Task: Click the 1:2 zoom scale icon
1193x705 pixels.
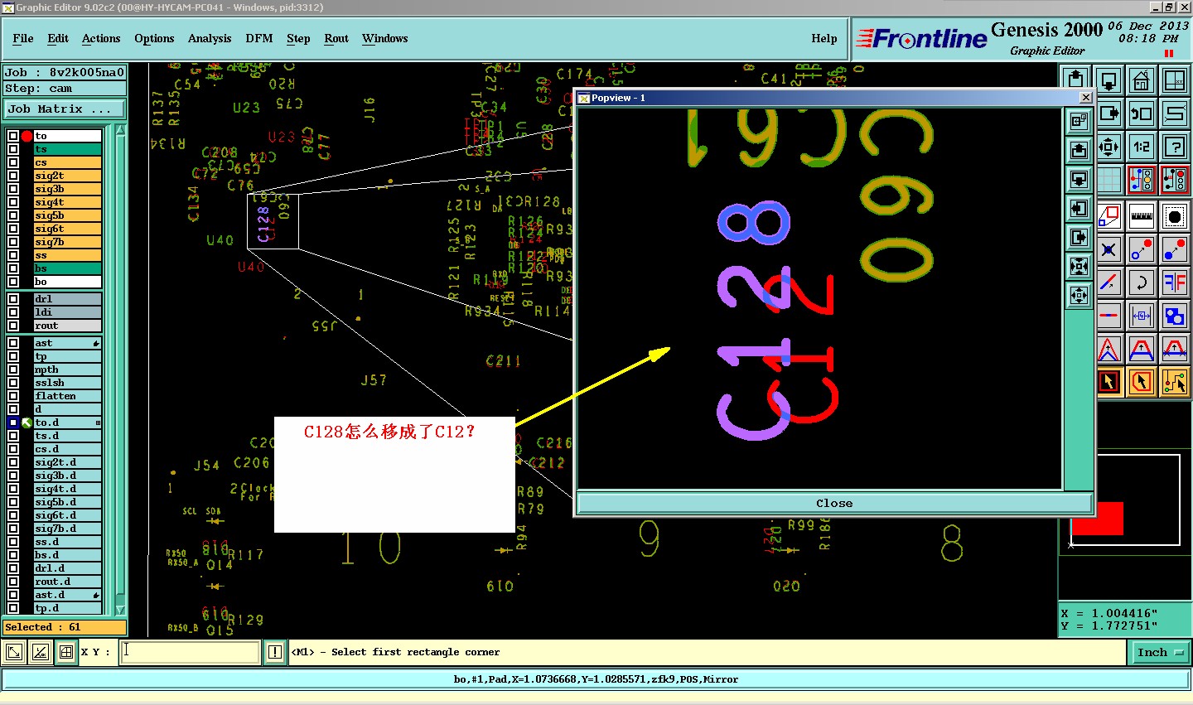Action: pyautogui.click(x=1142, y=147)
